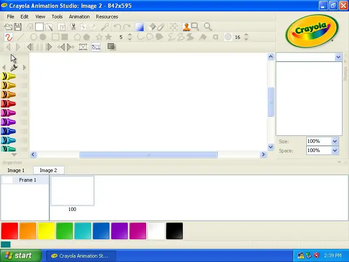Open the File menu
This screenshot has height=262, width=349.
pyautogui.click(x=10, y=17)
